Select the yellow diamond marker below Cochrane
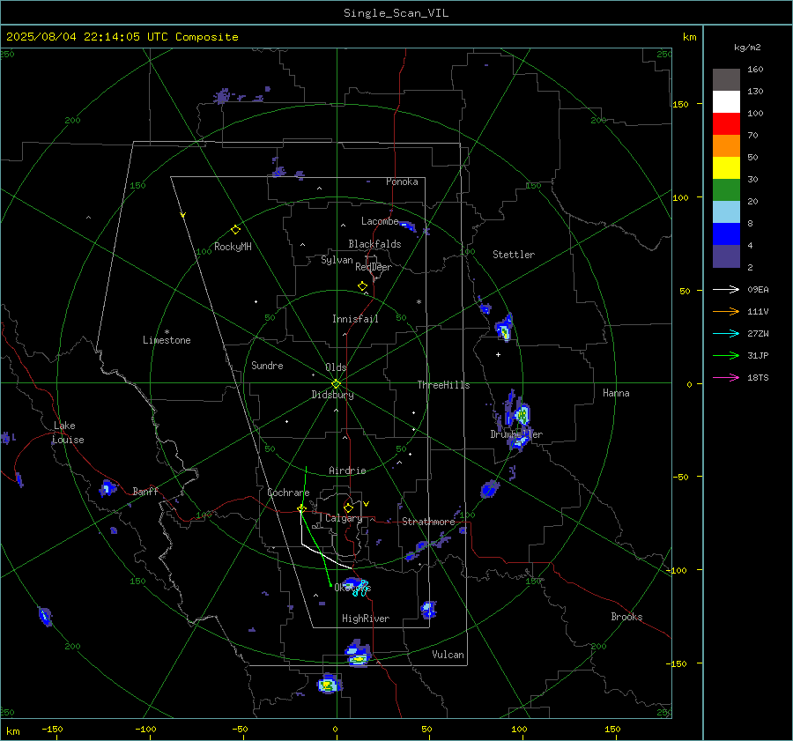 pyautogui.click(x=301, y=508)
